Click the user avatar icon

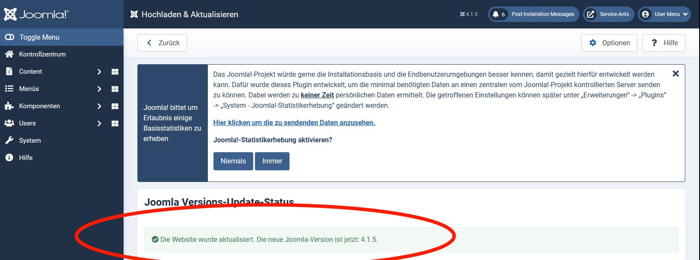point(646,14)
